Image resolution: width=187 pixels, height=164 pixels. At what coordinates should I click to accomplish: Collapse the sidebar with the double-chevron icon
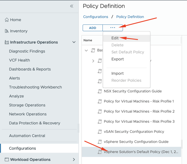[x=72, y=6]
